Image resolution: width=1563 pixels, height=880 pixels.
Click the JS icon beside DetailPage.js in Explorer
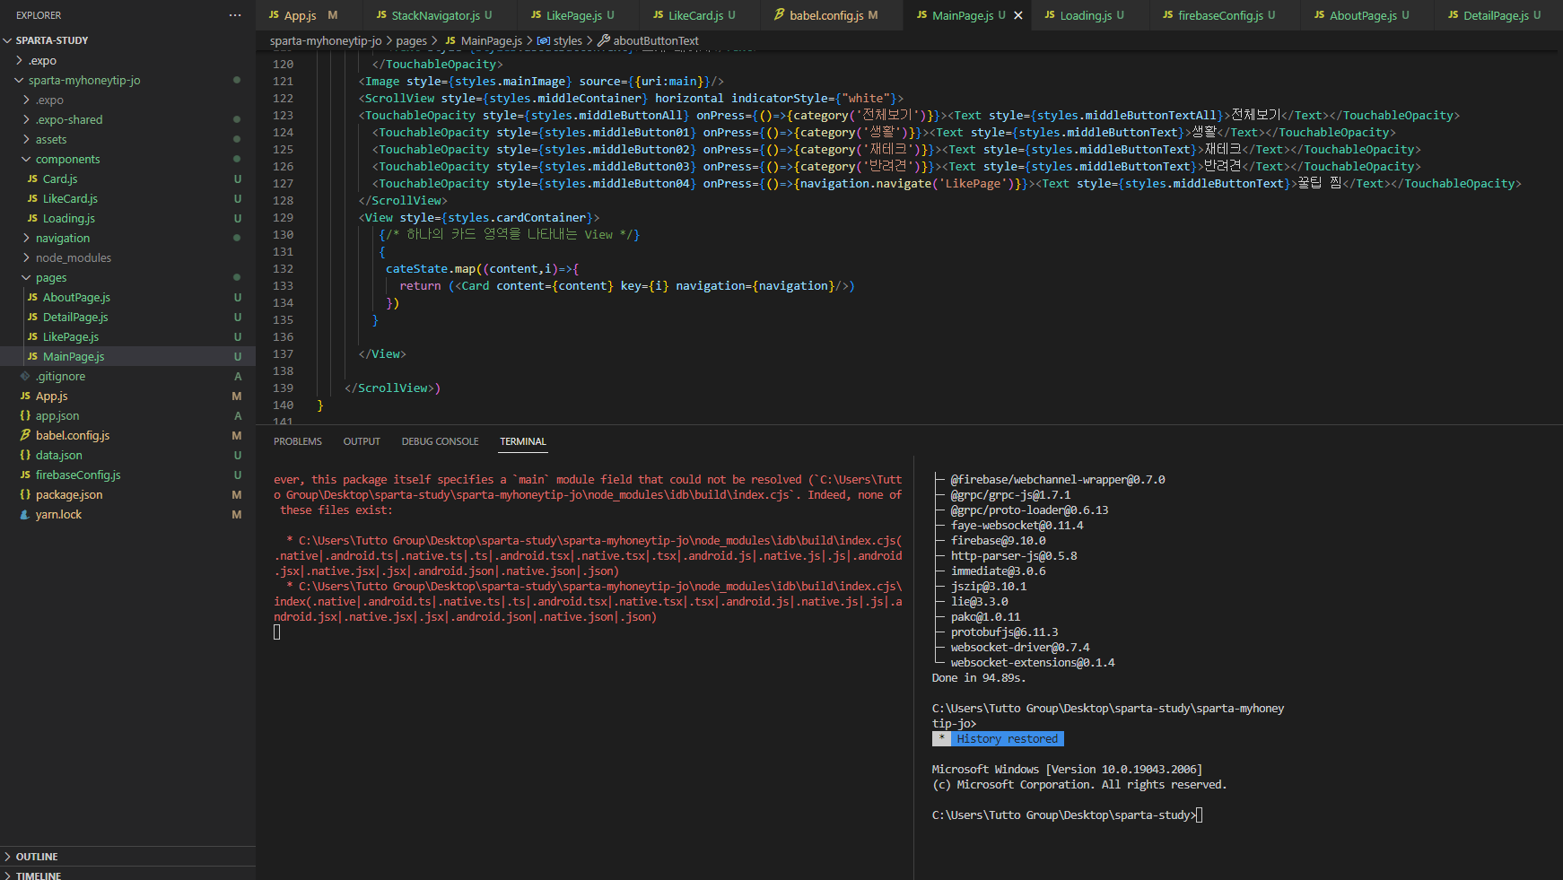click(32, 318)
